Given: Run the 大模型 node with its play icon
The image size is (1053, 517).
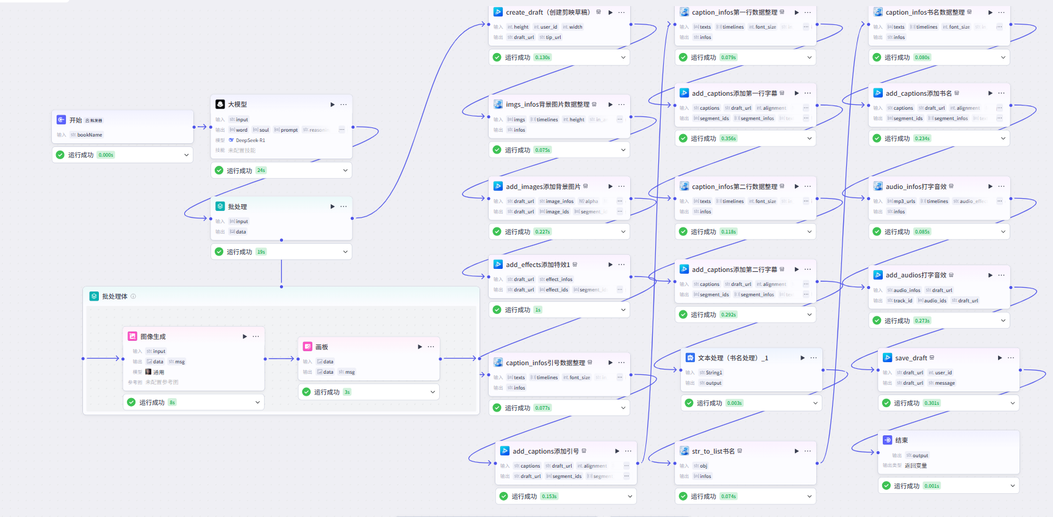Looking at the screenshot, I should [x=332, y=104].
